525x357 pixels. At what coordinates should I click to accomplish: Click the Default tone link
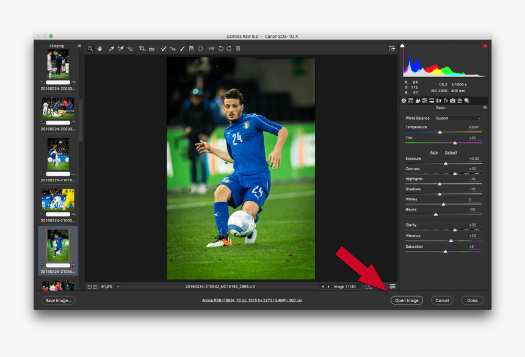click(451, 153)
